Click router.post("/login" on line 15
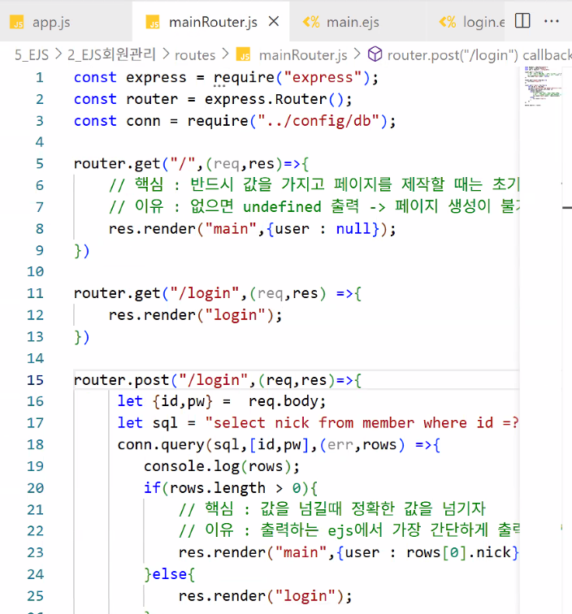The height and width of the screenshot is (614, 572). [x=161, y=380]
